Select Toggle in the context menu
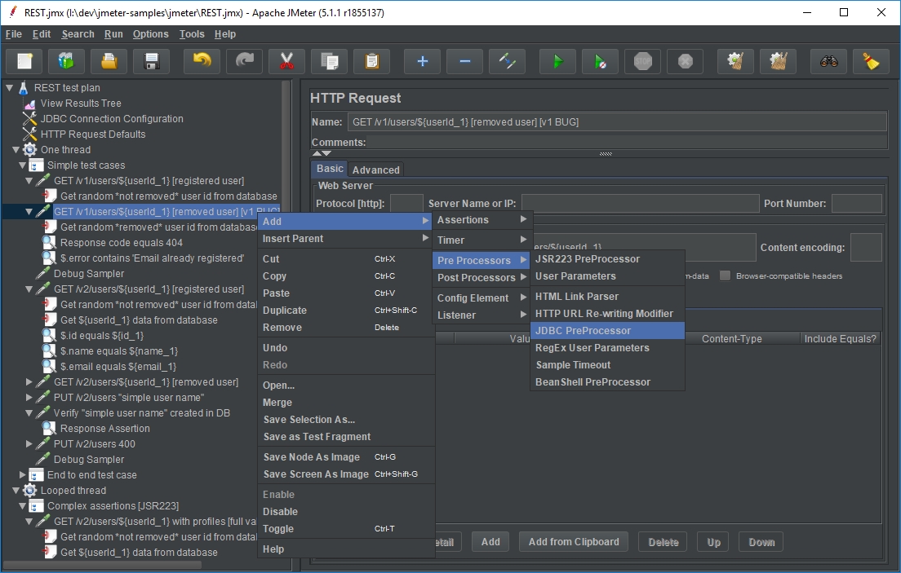 [345, 529]
